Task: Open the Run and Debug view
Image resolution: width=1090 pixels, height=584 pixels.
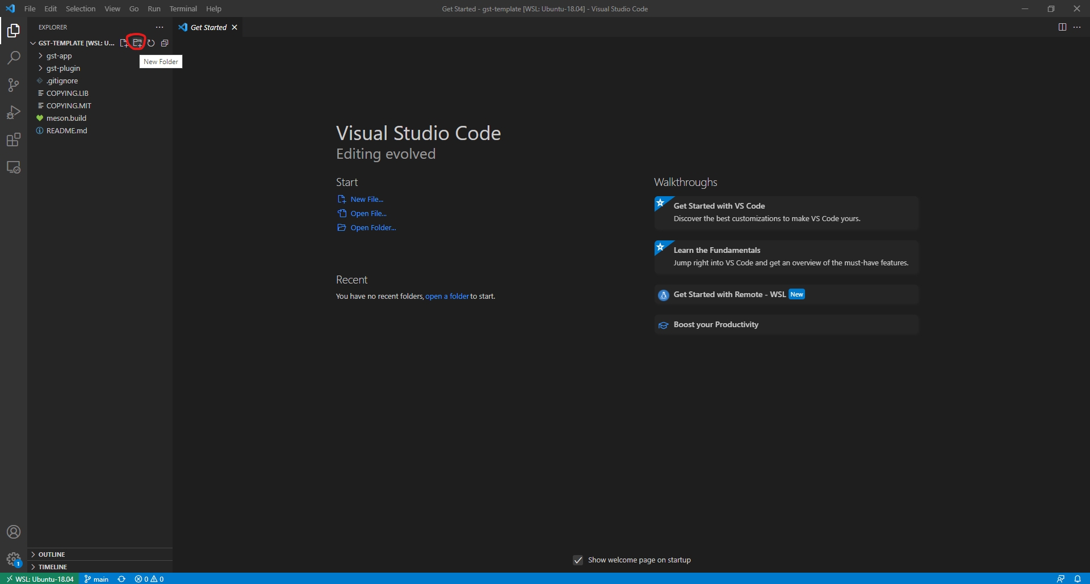Action: point(14,112)
